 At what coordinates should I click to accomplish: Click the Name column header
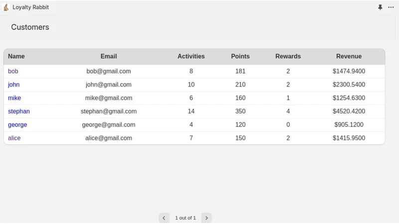coord(16,56)
